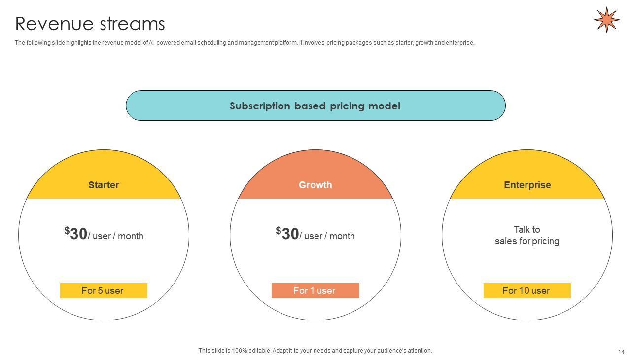631x355 pixels.
Task: Click the 100% editable footer note
Action: (315, 351)
